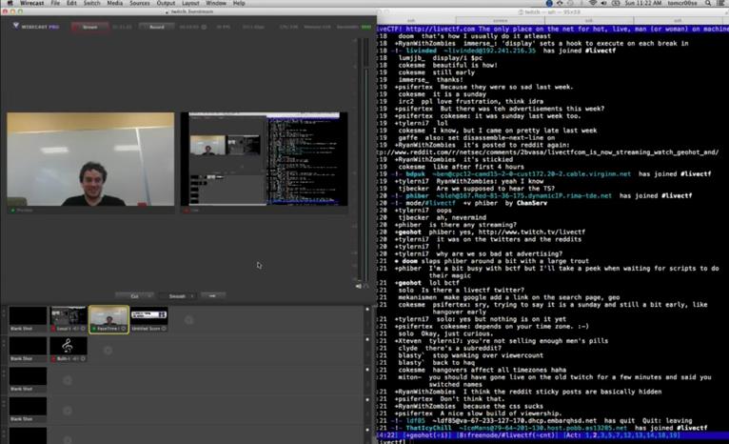Open the Smooth transition dropdown
729x444 pixels.
(x=176, y=295)
